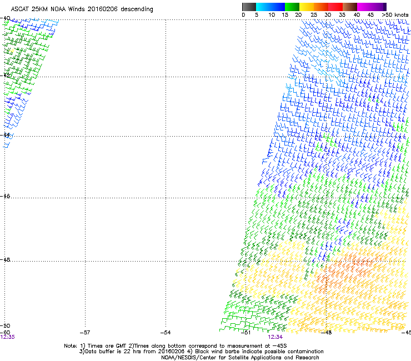Viewport: 411px width, 361px height.
Task: Click the longitude label '-57'
Action: pyautogui.click(x=85, y=333)
